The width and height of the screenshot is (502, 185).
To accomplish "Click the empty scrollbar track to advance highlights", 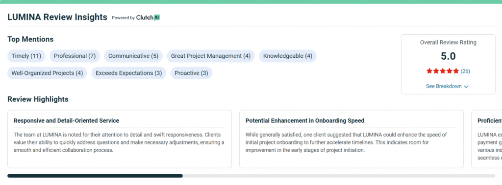I will tap(339, 176).
